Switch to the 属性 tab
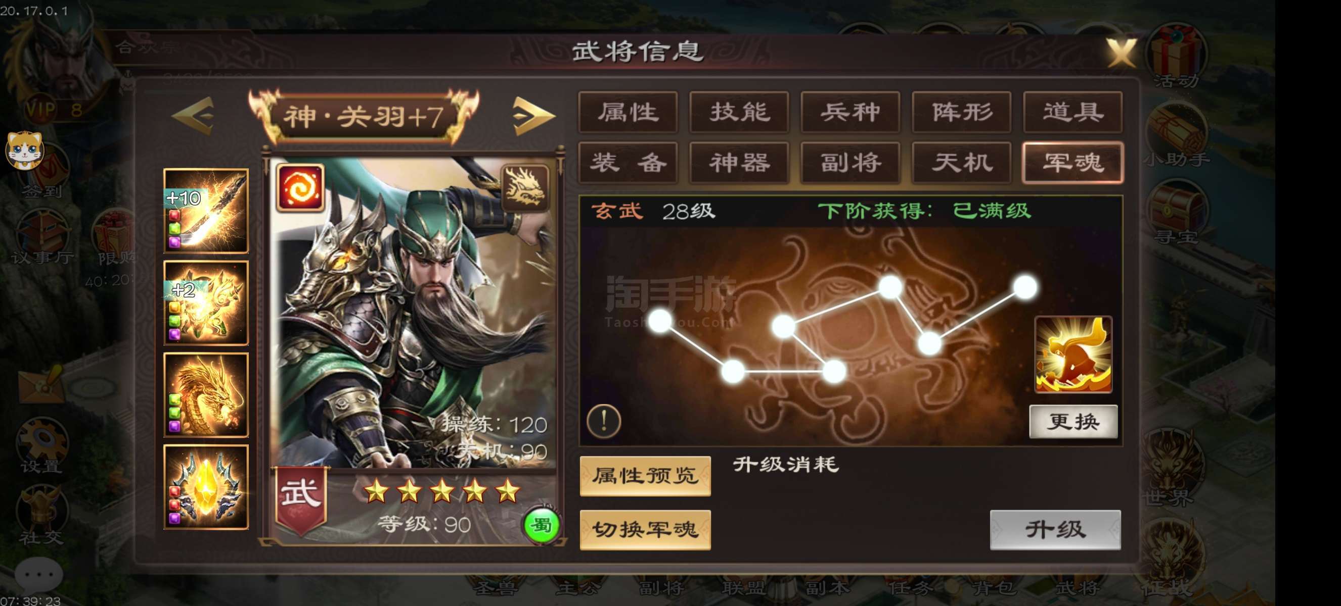 [628, 112]
